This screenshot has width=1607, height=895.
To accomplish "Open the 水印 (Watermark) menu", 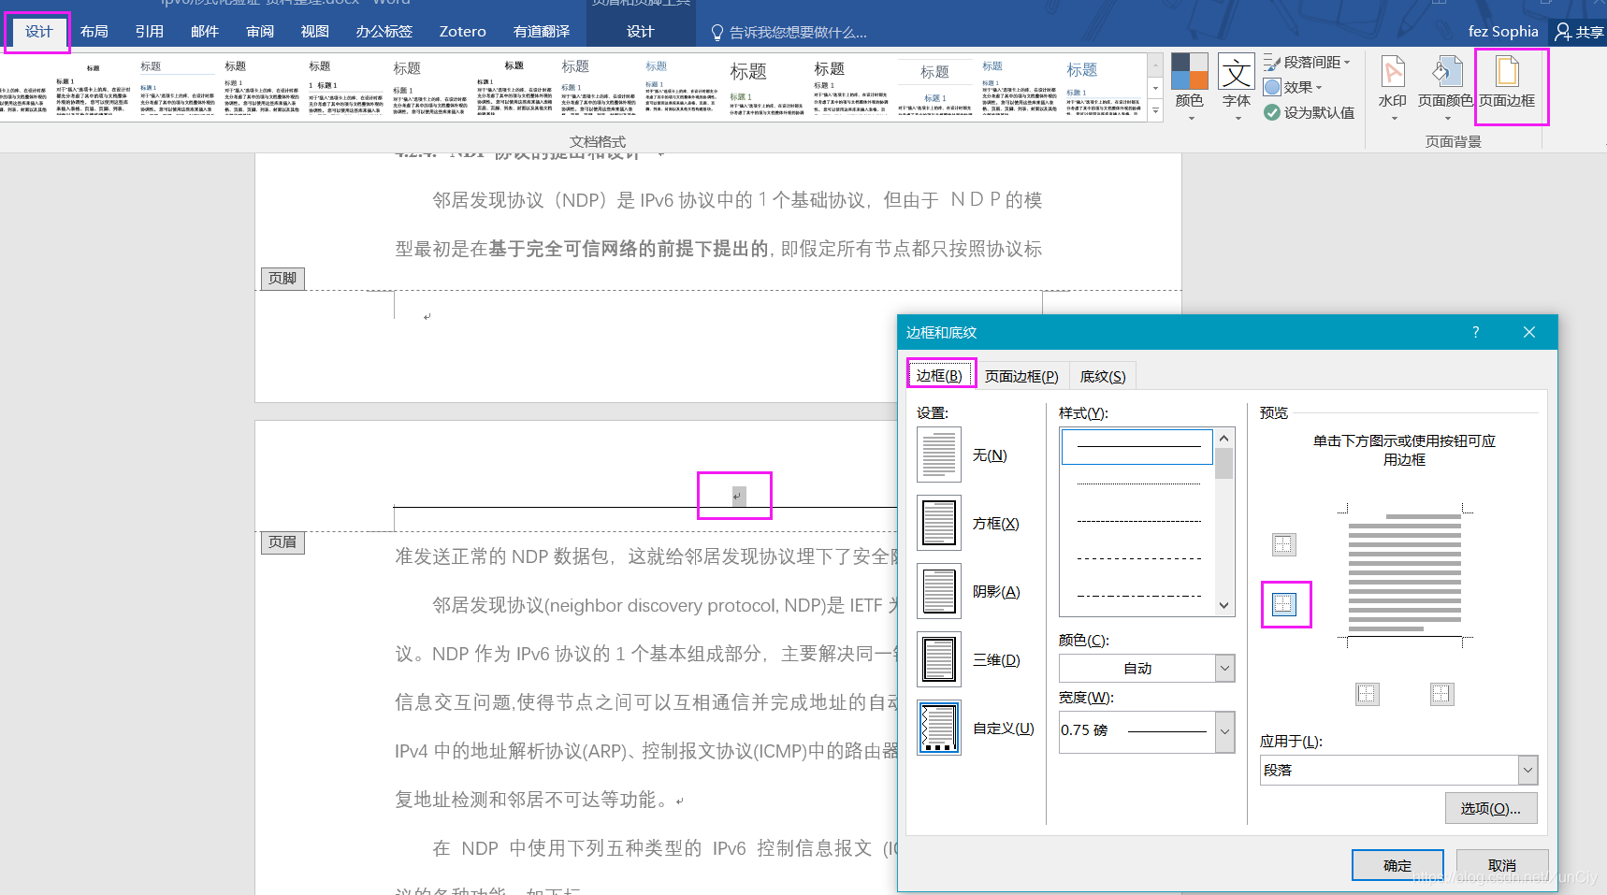I will (1392, 87).
